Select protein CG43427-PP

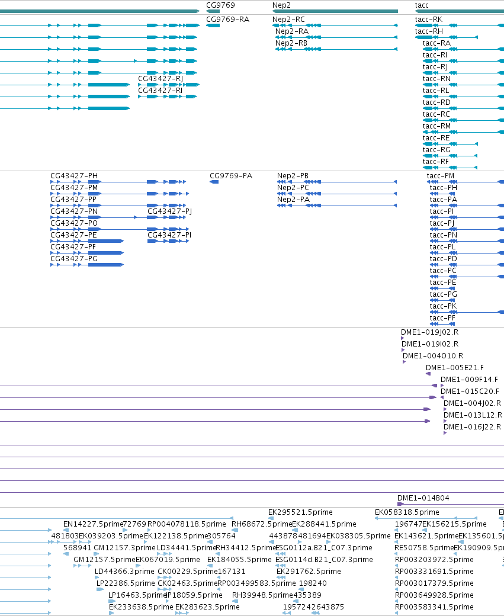[x=73, y=199]
